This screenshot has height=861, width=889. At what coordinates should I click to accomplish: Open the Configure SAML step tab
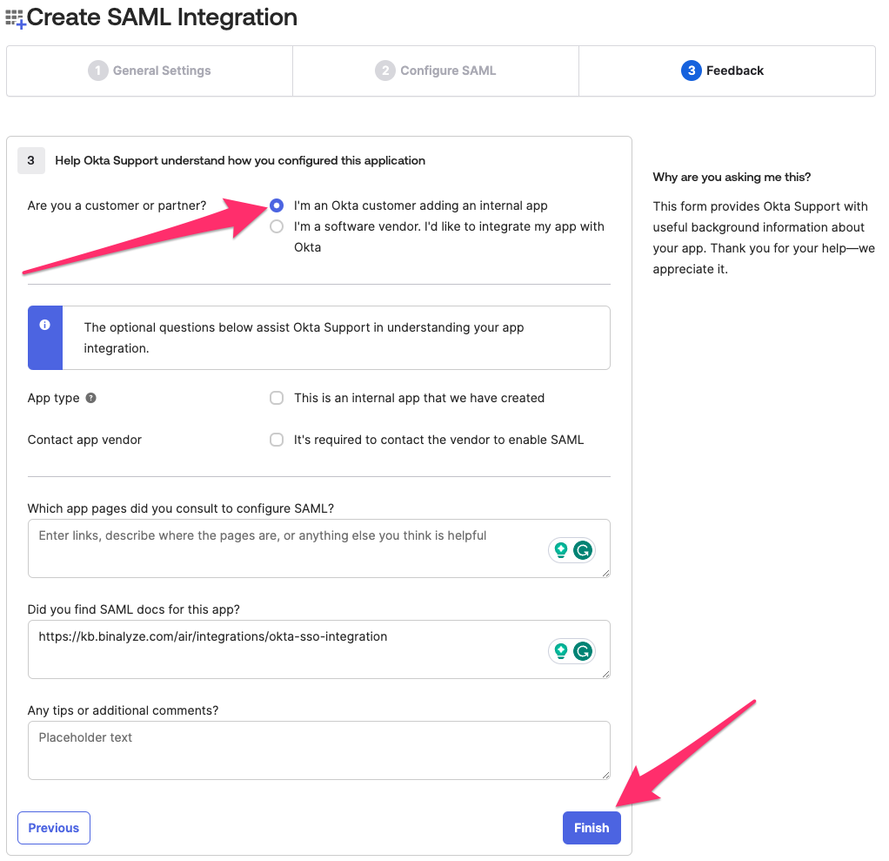[x=436, y=71]
